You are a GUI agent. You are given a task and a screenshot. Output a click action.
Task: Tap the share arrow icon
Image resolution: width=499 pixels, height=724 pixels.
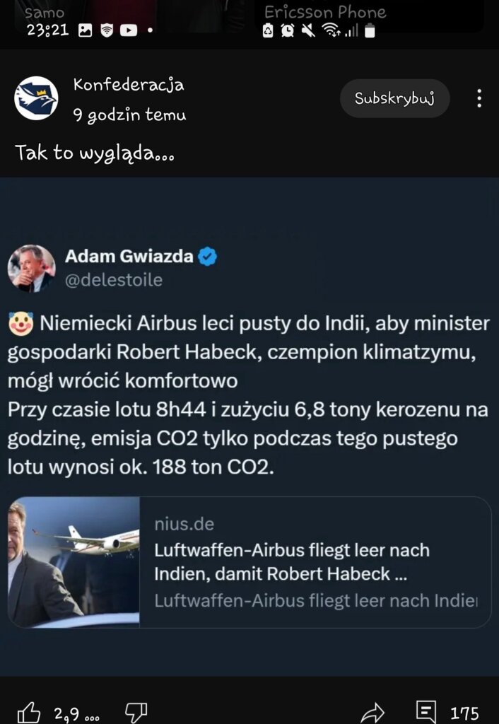tap(372, 712)
